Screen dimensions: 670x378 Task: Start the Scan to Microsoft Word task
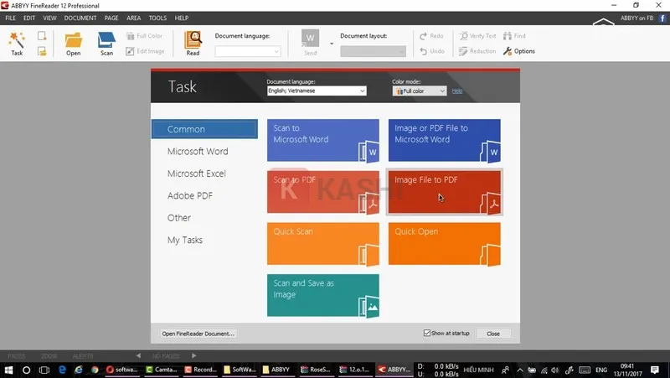pos(323,140)
